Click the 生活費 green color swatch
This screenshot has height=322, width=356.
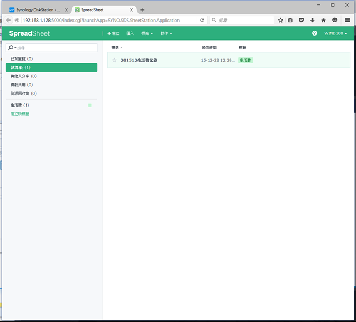tap(90, 105)
